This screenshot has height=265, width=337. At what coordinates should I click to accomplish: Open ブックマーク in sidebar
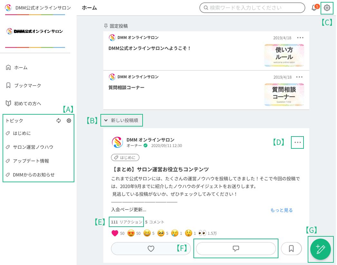27,85
